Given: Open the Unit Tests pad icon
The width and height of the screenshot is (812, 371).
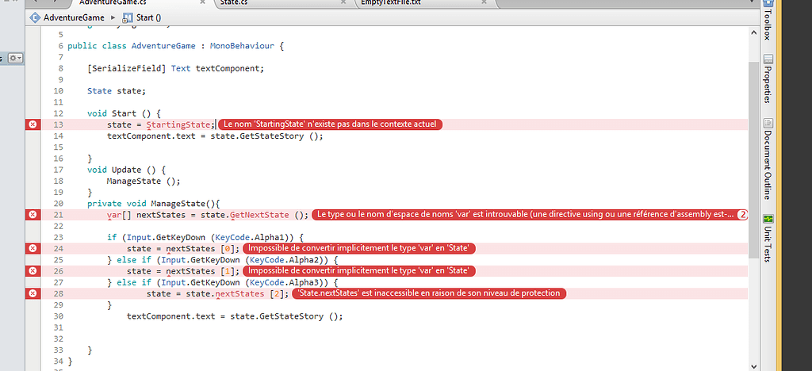Looking at the screenshot, I should pyautogui.click(x=768, y=220).
